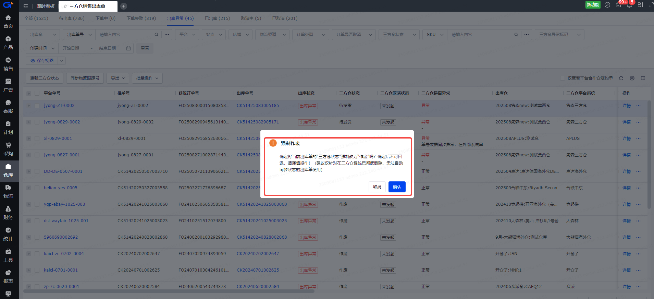The image size is (654, 299).
Task: Collapse the sidebar menu toggle icon
Action: (26, 6)
